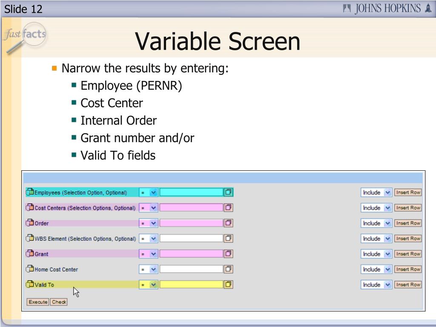Focus the Order value input field
The width and height of the screenshot is (436, 327).
pyautogui.click(x=191, y=223)
